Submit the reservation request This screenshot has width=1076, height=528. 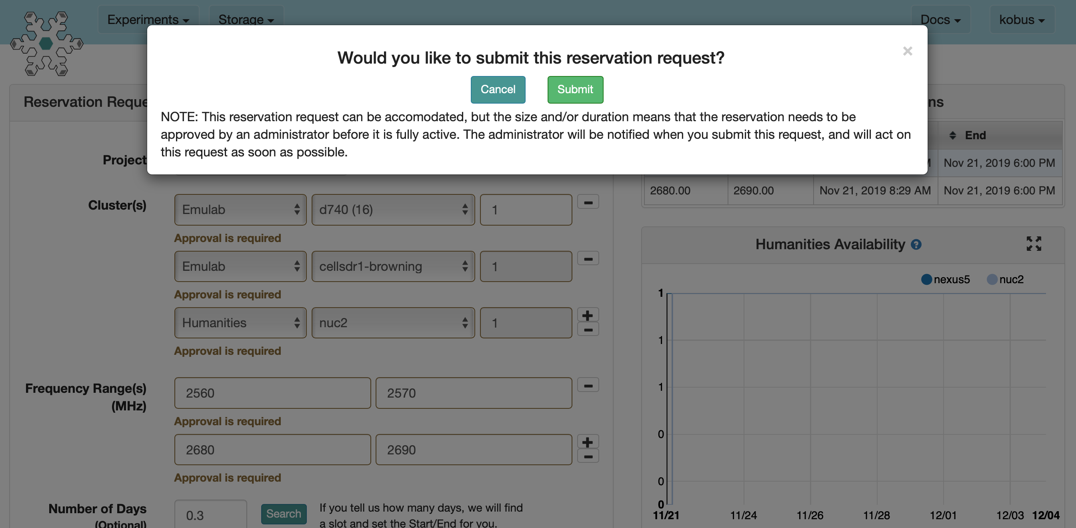click(575, 89)
